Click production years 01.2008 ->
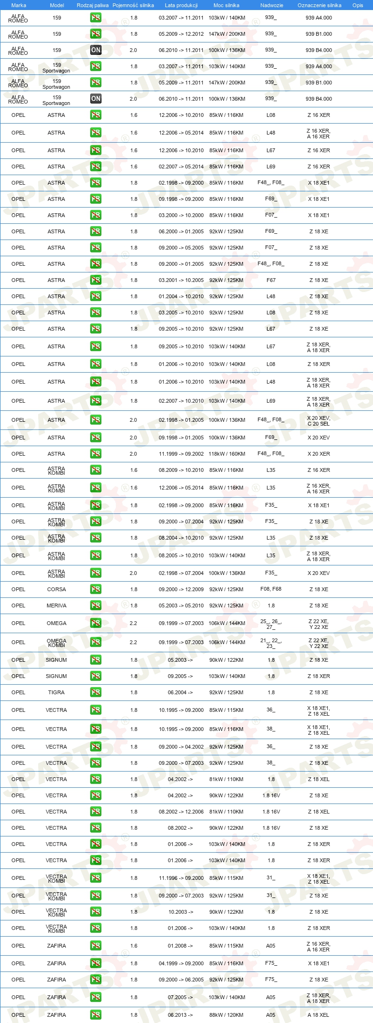 (180, 946)
